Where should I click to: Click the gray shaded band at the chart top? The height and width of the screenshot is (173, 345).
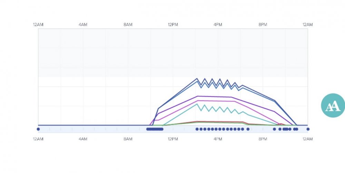(172, 52)
